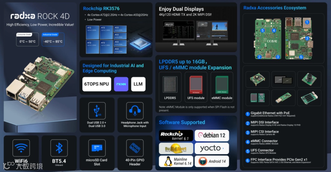331x172 pixels.
Task: Click the red UFS module image
Action: (196, 85)
